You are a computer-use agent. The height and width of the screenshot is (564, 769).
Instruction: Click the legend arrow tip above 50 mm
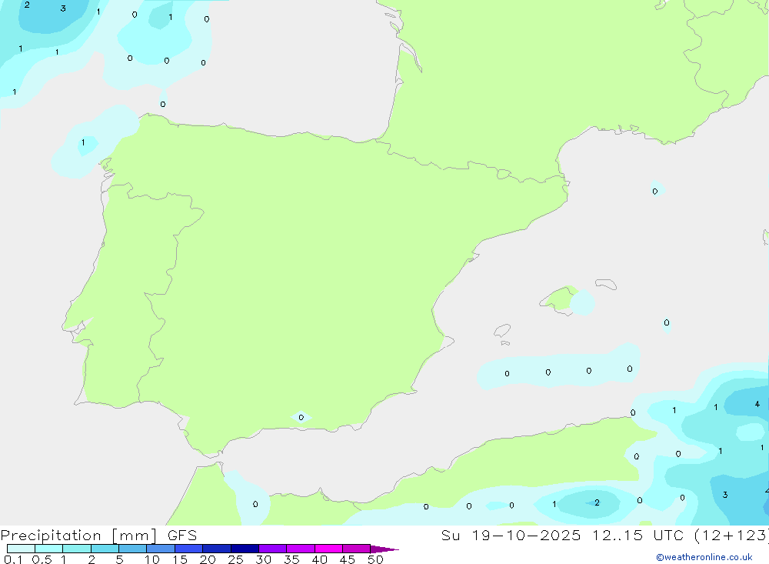[x=384, y=549]
